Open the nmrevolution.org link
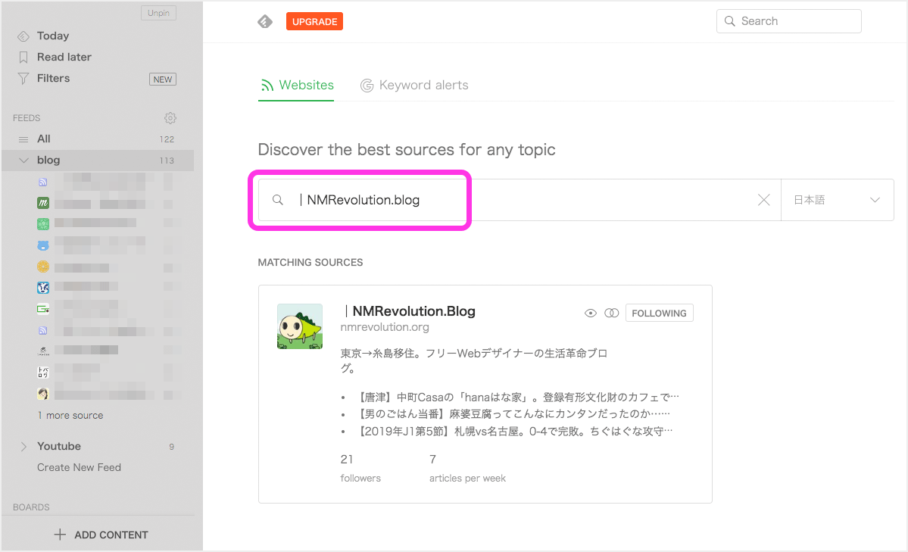 (385, 327)
